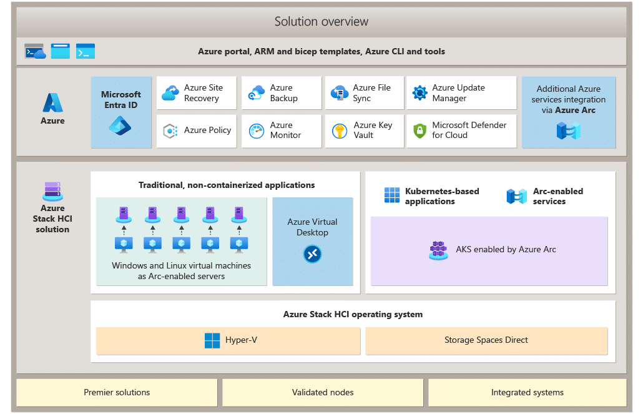Screen dimensions: 643x414
Task: Select the Azure Site Recovery box
Action: (197, 93)
